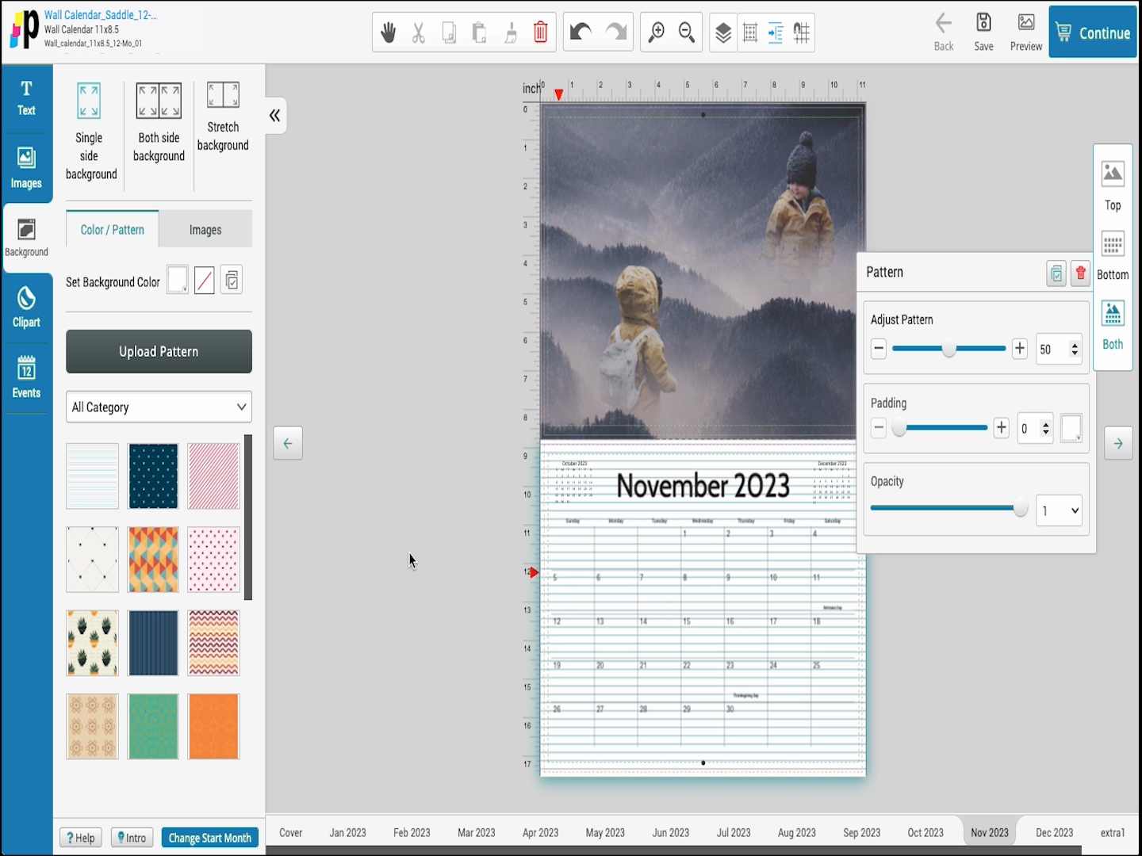1142x856 pixels.
Task: Redo the last action
Action: [615, 32]
